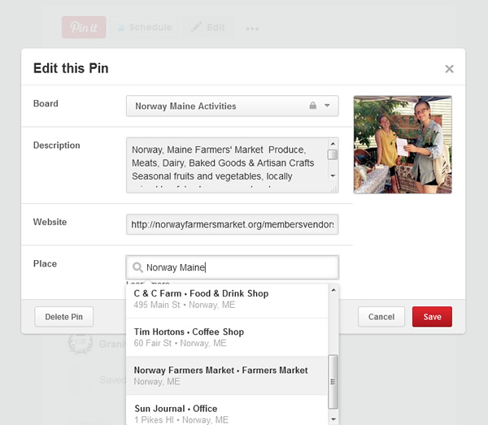Viewport: 488px width, 425px height.
Task: Click the description scrollbar down arrow
Action: (x=333, y=176)
